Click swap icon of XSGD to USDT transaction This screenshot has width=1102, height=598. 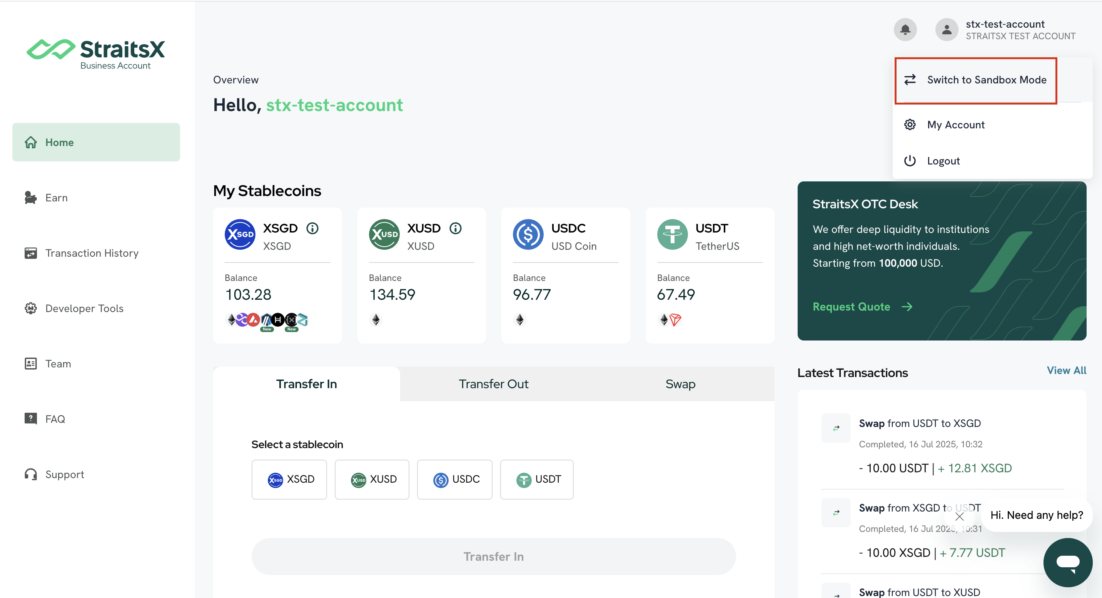(836, 513)
